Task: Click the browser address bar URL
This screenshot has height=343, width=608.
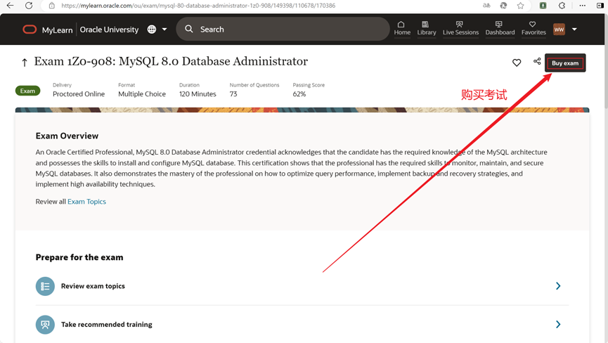Action: coord(198,6)
